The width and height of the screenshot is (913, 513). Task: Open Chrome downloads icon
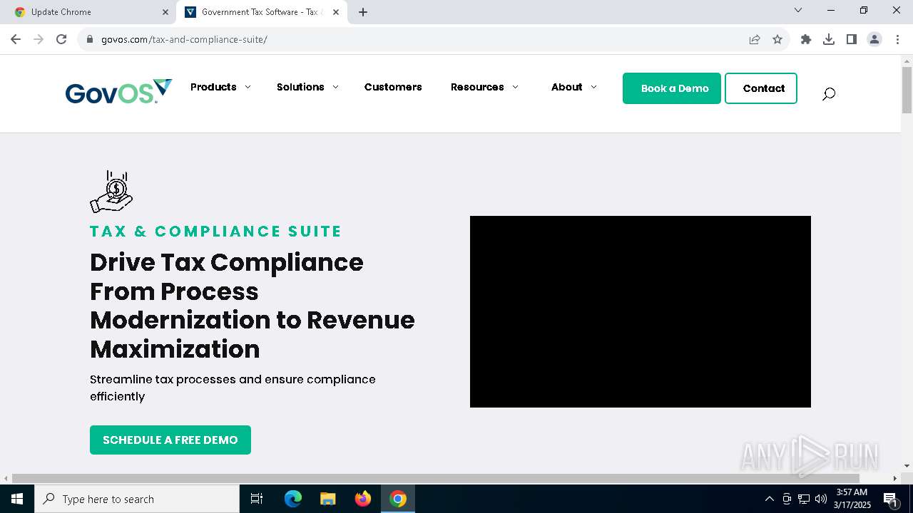[x=829, y=39]
